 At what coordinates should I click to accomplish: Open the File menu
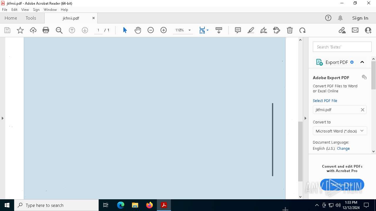click(x=5, y=10)
